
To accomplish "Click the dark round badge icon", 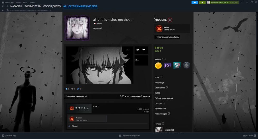I will 187,66.
